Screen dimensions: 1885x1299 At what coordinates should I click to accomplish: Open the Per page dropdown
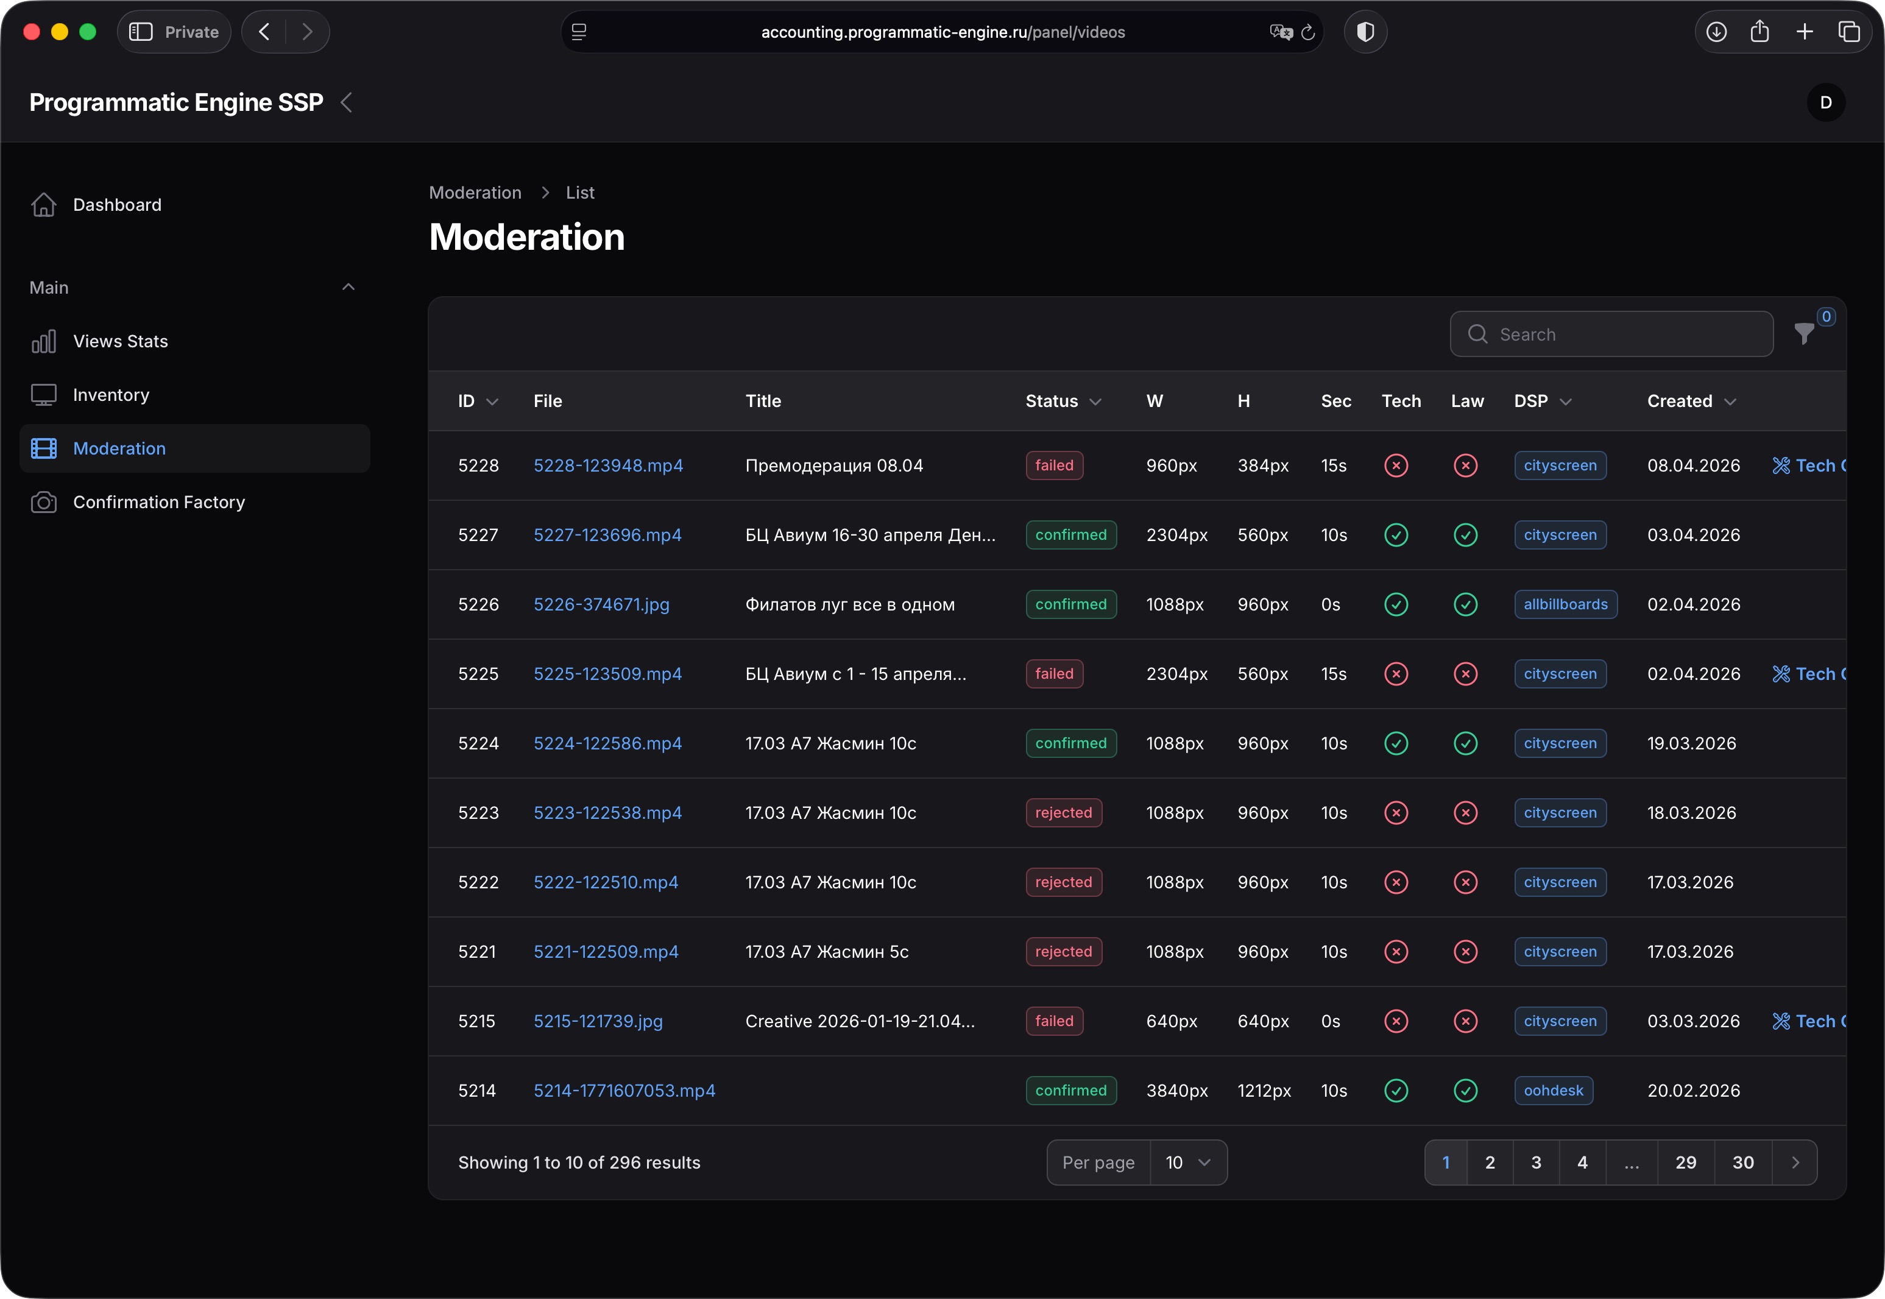1187,1163
